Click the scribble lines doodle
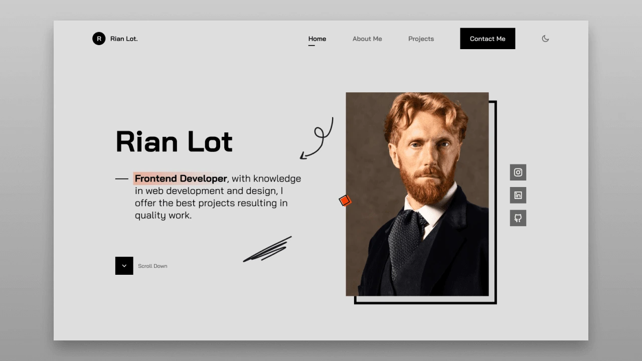The image size is (642, 361). point(267,249)
